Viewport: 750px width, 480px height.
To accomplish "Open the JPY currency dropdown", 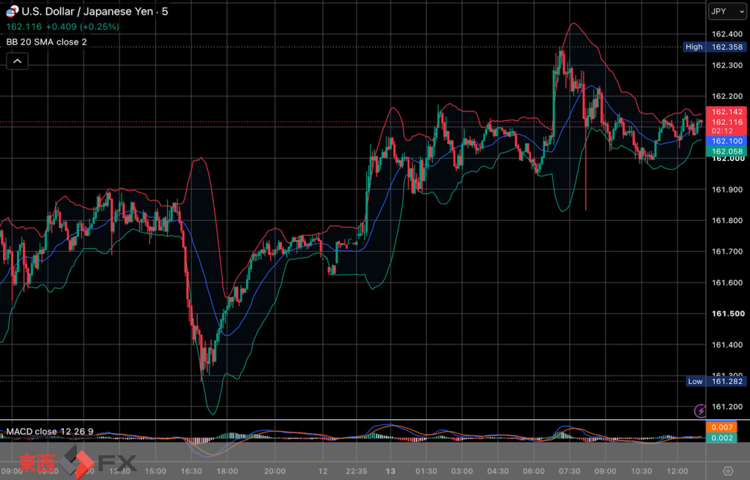I will (727, 12).
